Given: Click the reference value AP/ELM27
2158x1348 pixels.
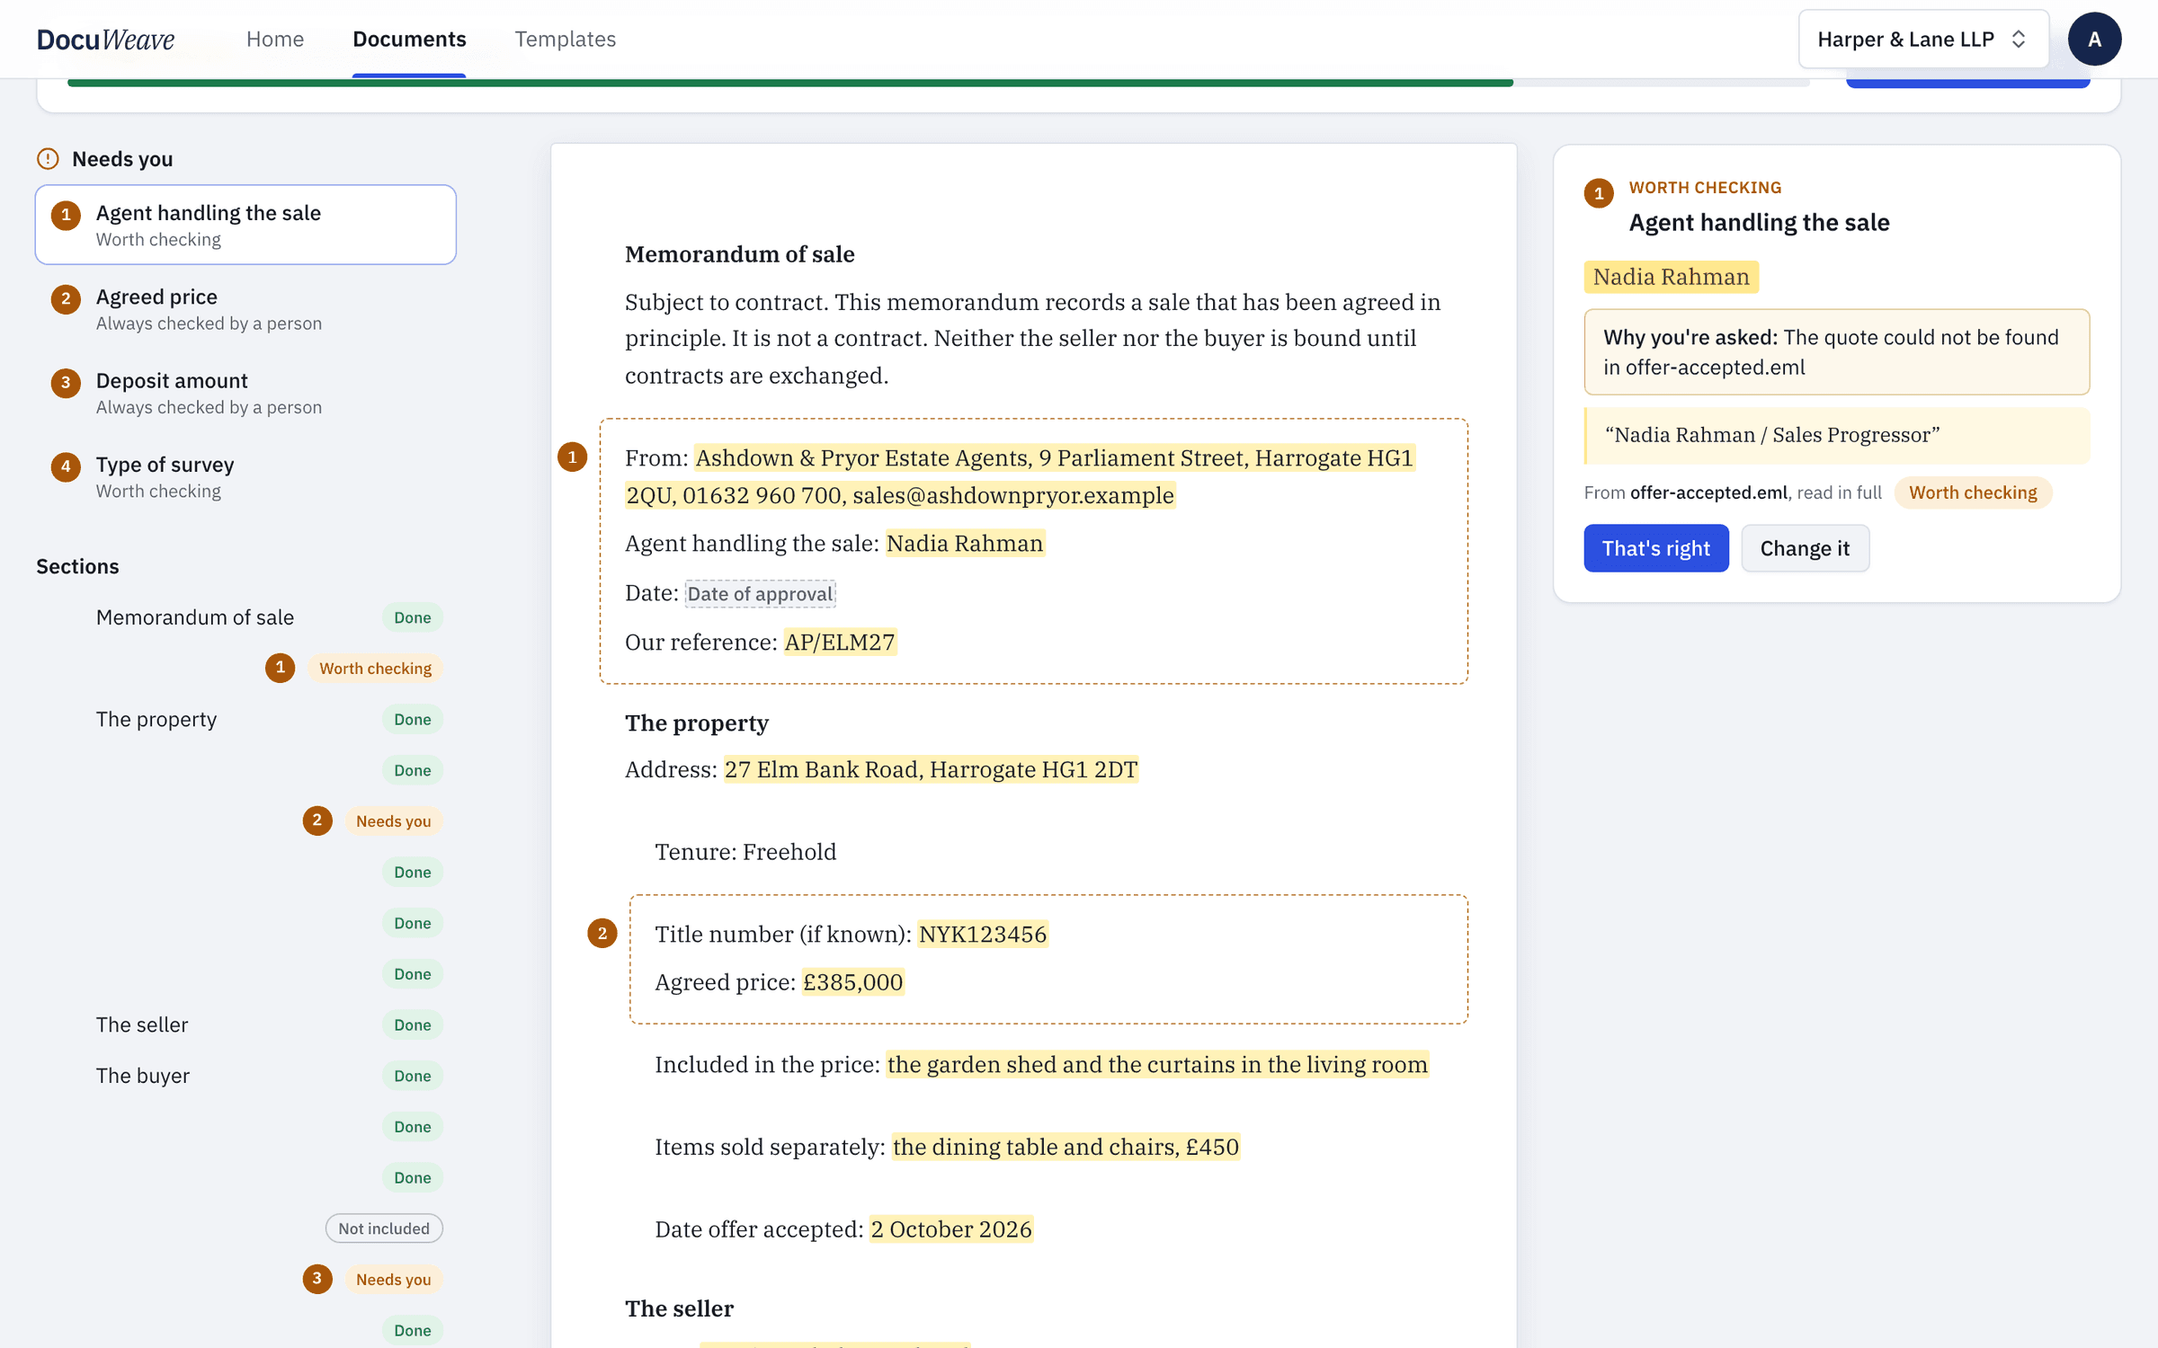Looking at the screenshot, I should click(x=840, y=642).
